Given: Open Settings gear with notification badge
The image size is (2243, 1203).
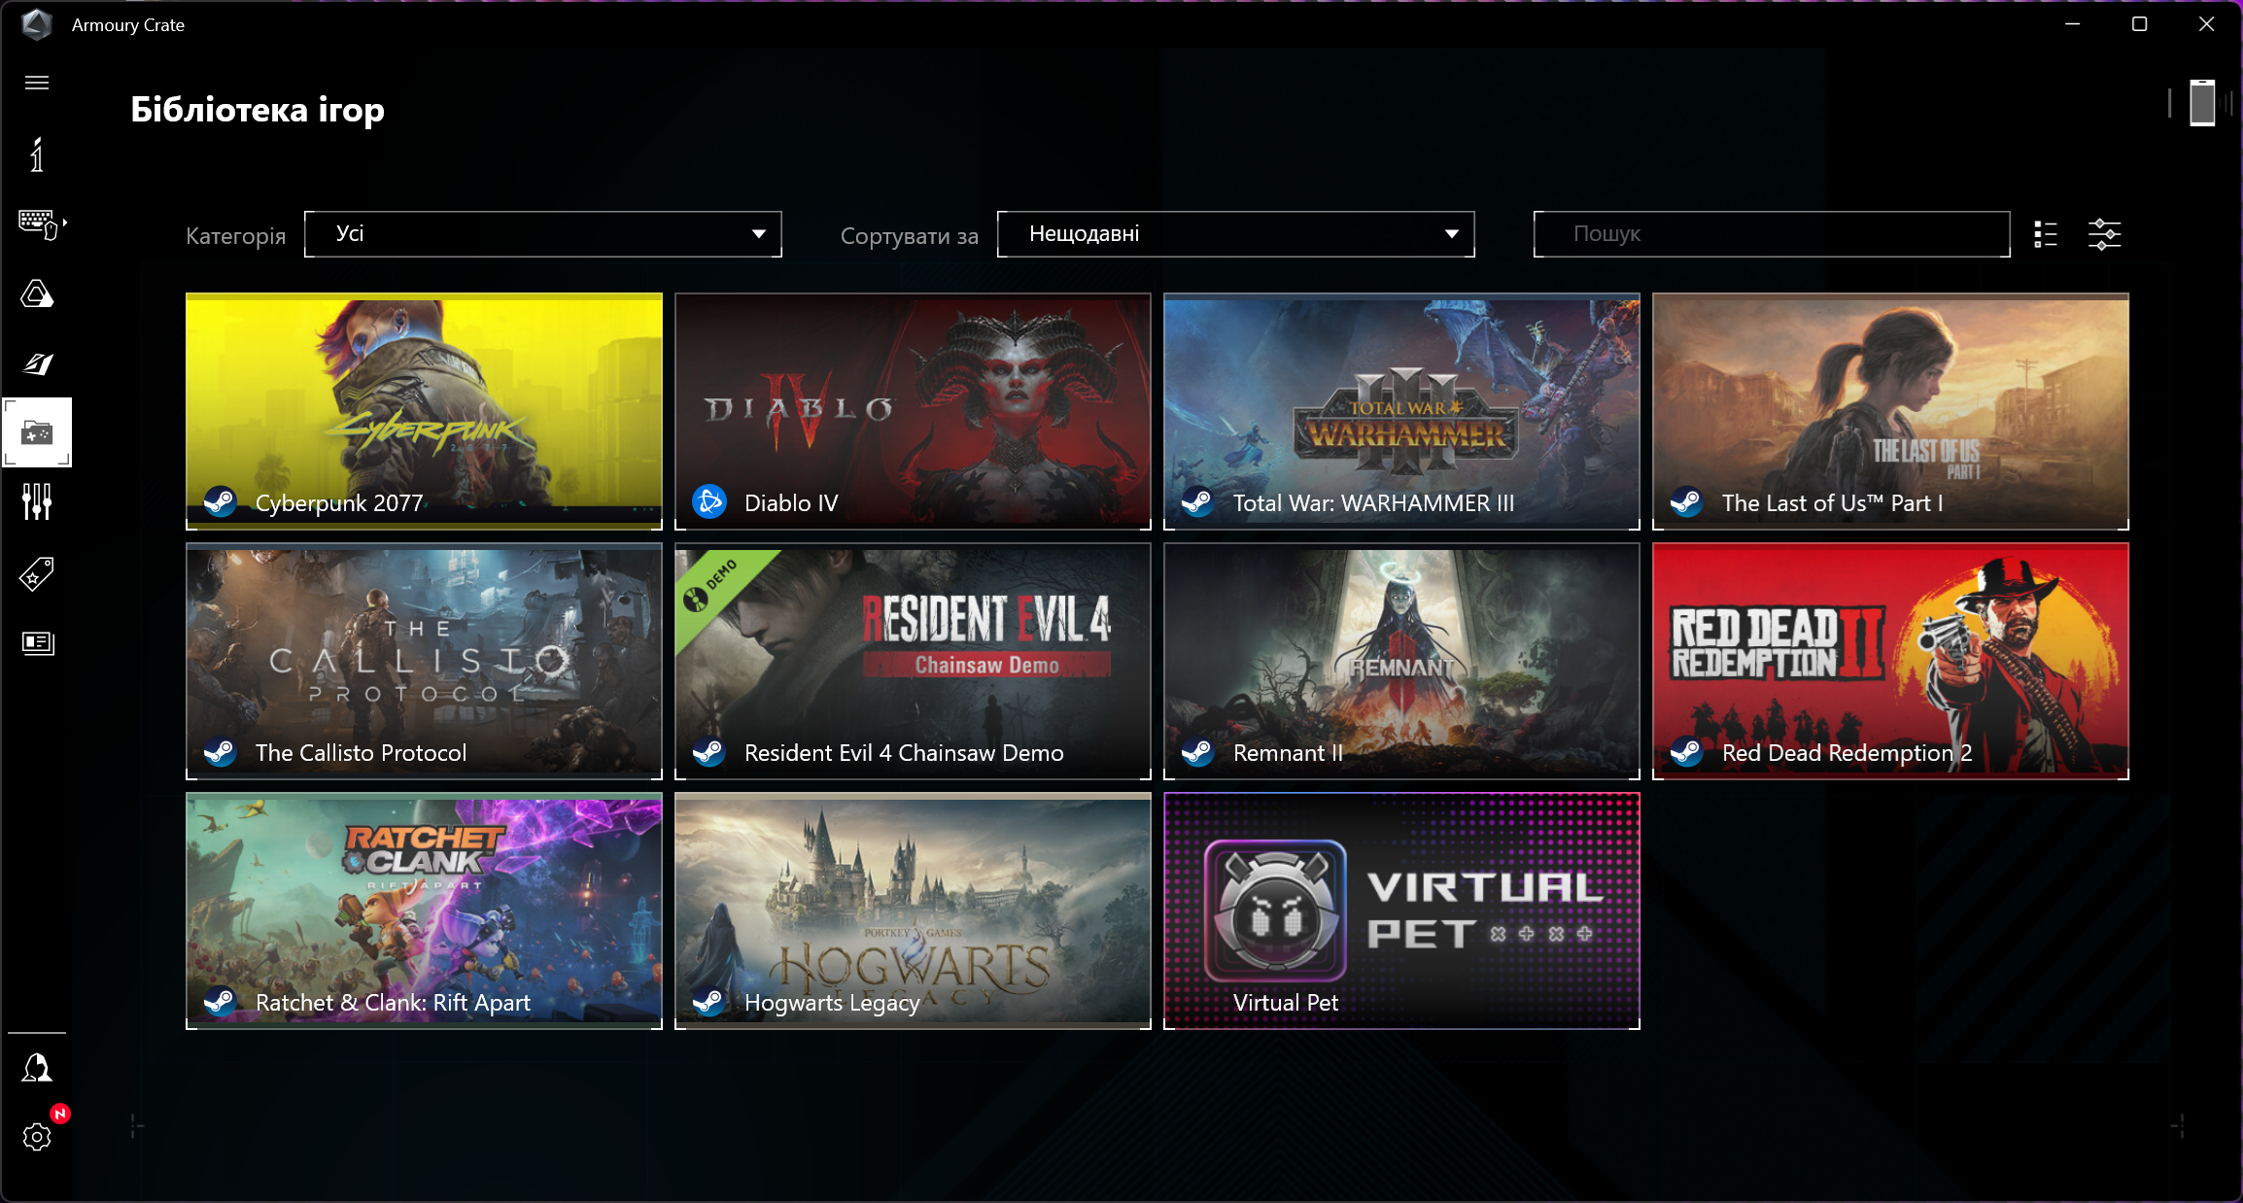Looking at the screenshot, I should 37,1136.
